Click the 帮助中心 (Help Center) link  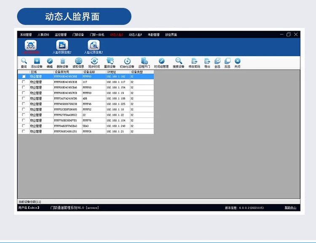(290, 208)
